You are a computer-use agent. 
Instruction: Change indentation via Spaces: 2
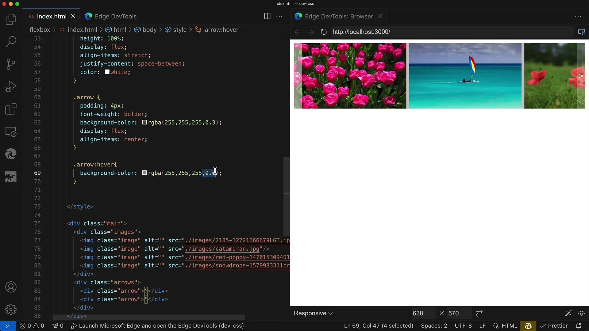point(434,325)
